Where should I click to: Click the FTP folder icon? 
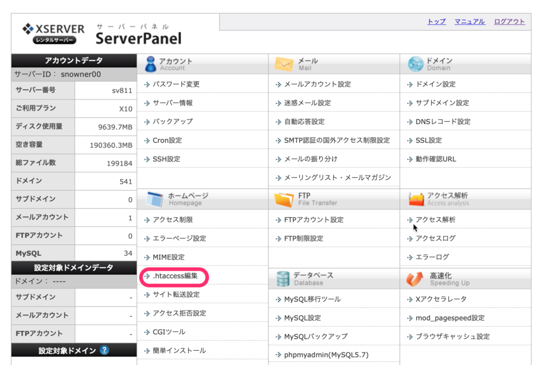click(284, 199)
